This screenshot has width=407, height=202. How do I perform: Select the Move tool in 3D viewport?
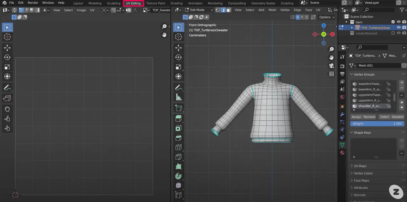point(178,48)
